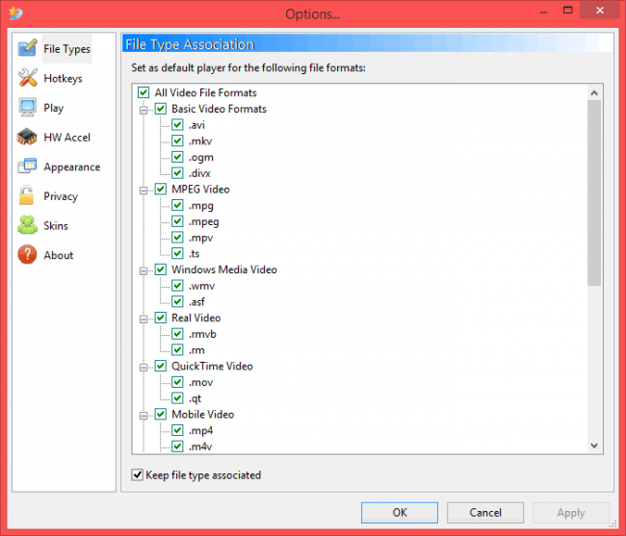Toggle the .divx checkbox

[x=177, y=173]
